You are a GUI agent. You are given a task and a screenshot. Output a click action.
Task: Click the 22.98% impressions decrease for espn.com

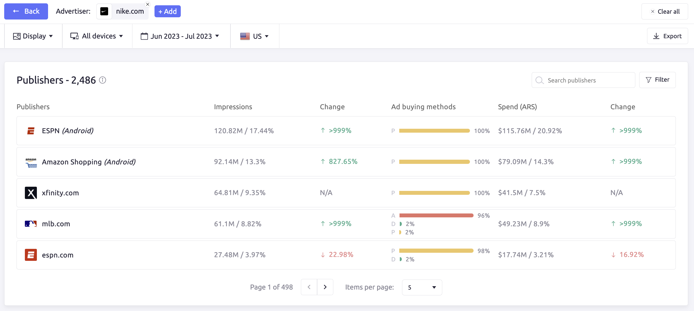point(341,255)
